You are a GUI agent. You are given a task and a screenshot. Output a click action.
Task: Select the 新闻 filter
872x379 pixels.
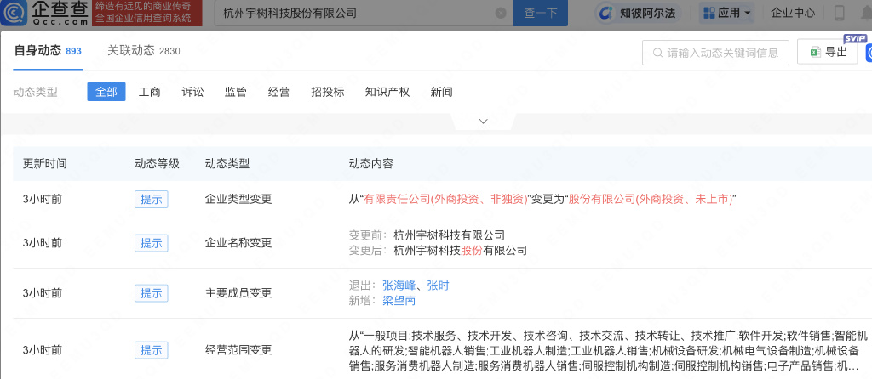click(x=442, y=92)
